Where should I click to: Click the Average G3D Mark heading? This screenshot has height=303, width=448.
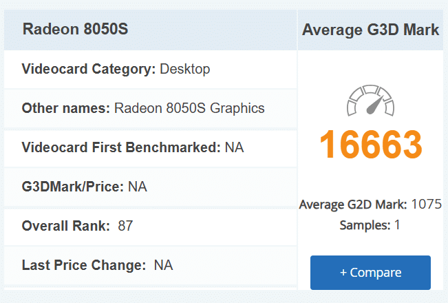point(370,30)
